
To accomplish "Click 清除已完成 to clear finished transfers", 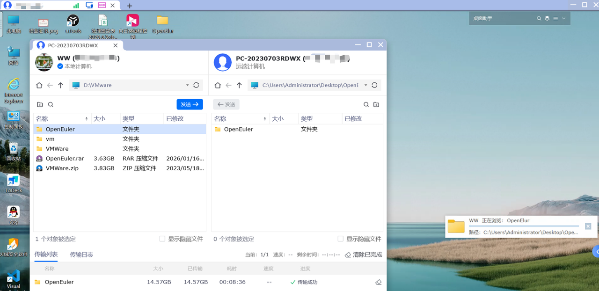I will (x=364, y=255).
